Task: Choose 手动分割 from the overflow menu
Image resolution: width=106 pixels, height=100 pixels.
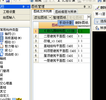Action: tap(66, 23)
